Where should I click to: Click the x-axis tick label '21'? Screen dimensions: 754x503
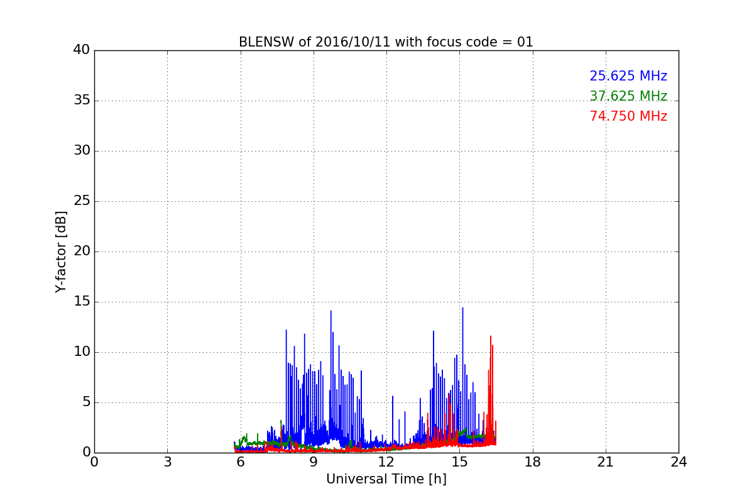tap(606, 462)
